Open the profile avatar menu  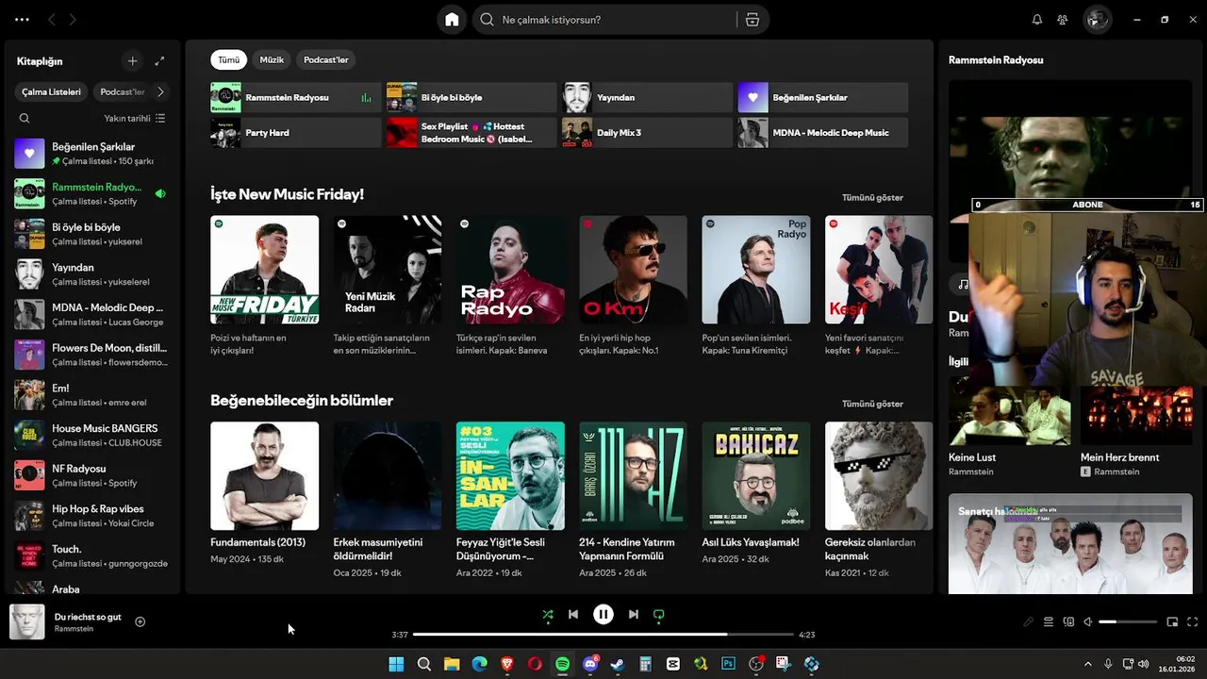1097,20
